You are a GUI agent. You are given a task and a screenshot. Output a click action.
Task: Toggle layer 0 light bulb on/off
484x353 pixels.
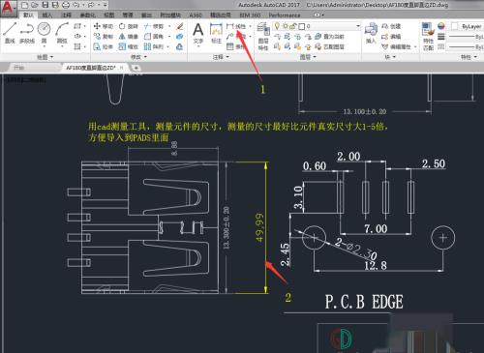(277, 25)
